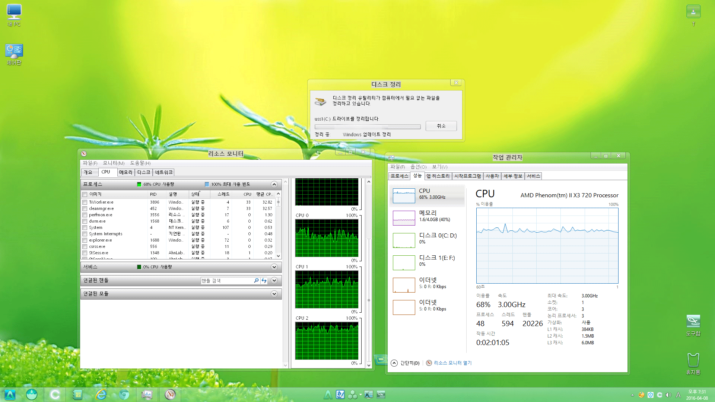
Task: Click the Excel-like icon in taskbar center
Action: click(x=369, y=395)
